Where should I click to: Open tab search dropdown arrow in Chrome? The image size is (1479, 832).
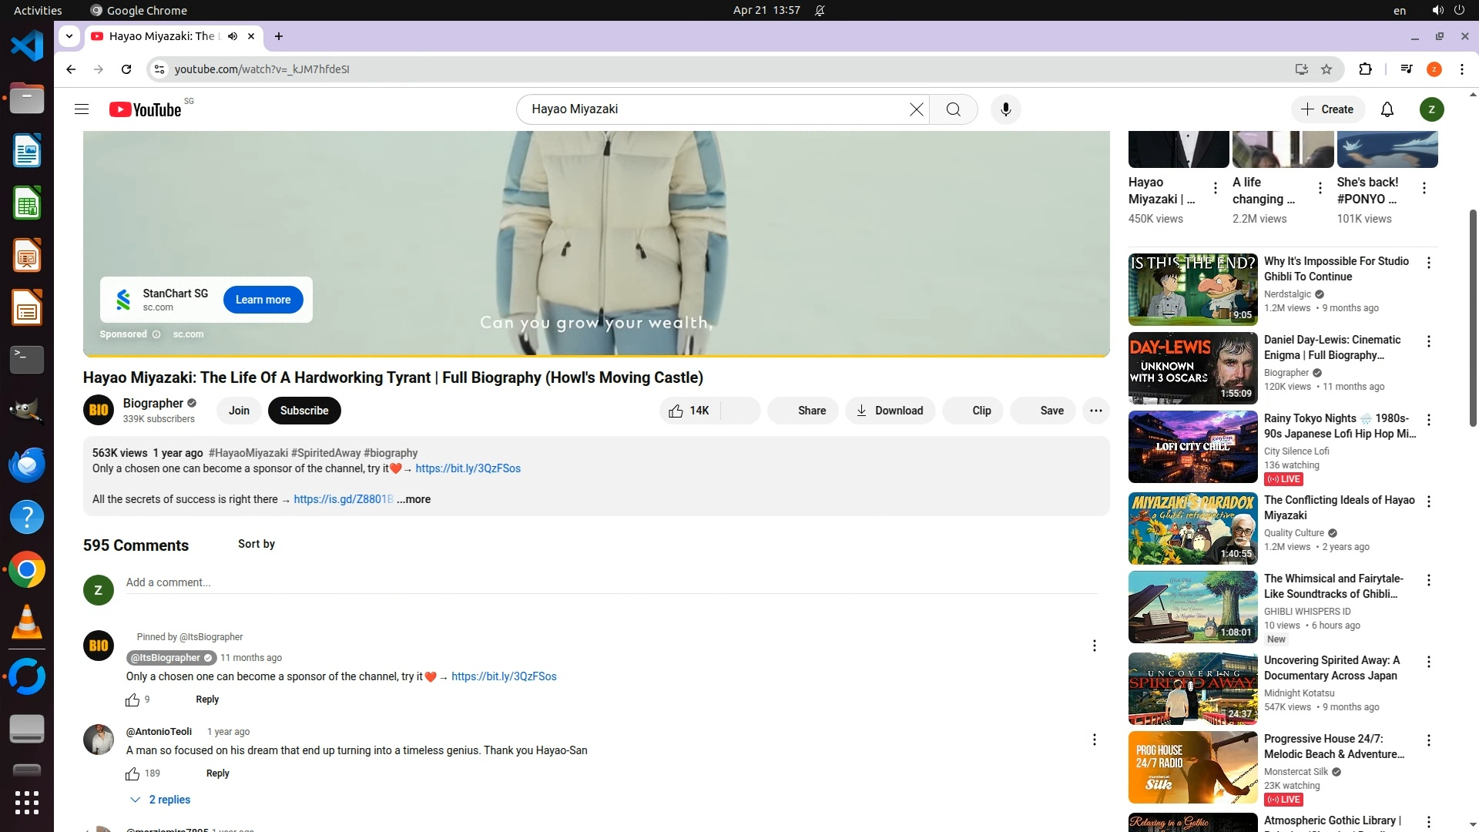(69, 36)
